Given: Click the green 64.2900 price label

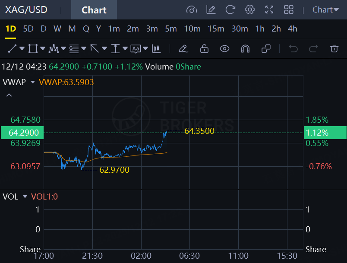Looking at the screenshot, I should pos(21,133).
